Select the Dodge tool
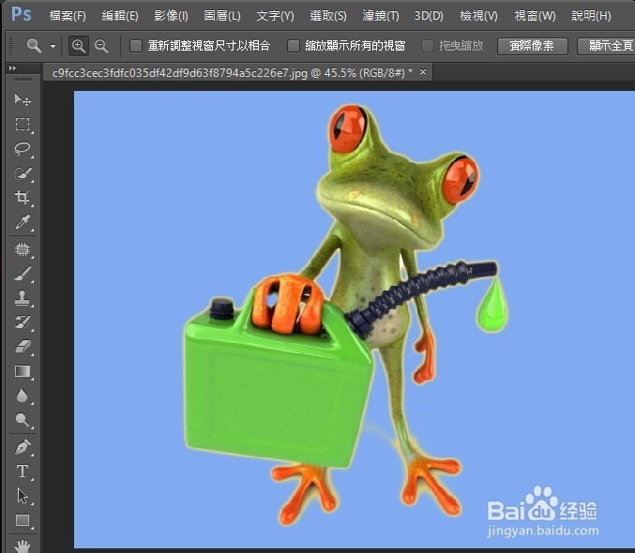635x553 pixels. pos(23,420)
